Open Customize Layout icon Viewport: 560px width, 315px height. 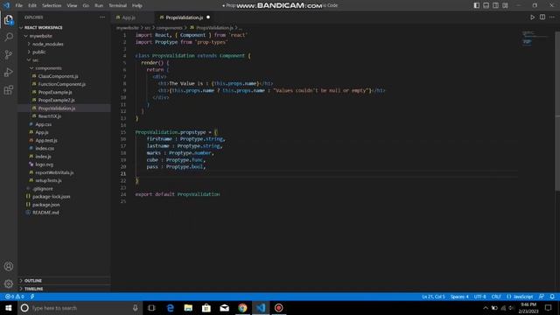505,5
